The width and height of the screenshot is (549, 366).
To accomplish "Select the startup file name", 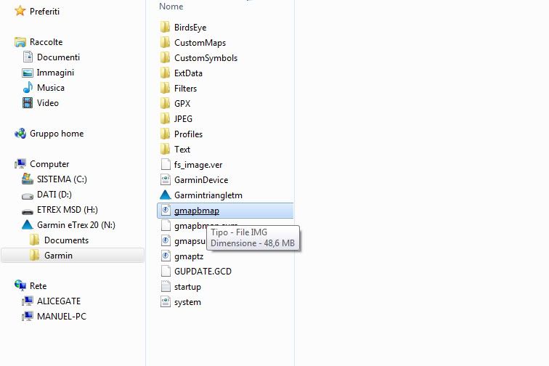I will click(x=187, y=287).
